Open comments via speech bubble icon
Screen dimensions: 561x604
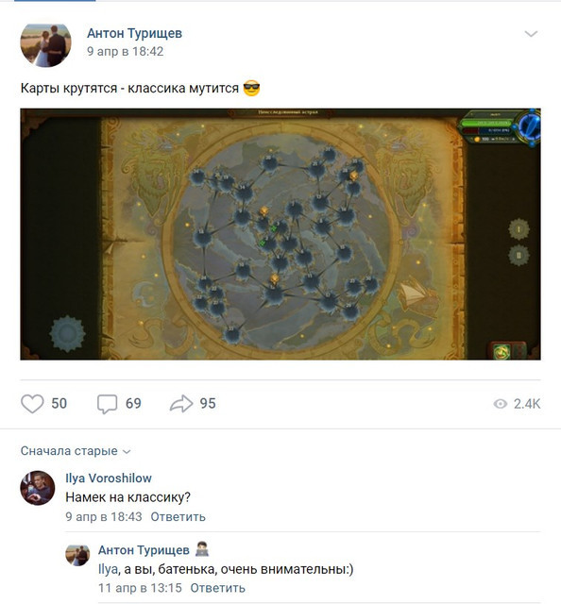[x=107, y=404]
